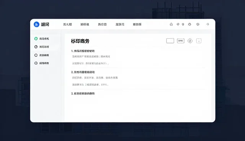Open the third sidebar item label
The width and height of the screenshot is (245, 141).
pyautogui.click(x=44, y=55)
